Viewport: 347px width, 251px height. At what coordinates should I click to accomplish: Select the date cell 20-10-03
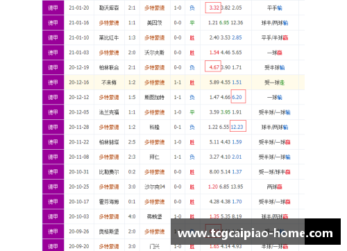pyautogui.click(x=79, y=216)
